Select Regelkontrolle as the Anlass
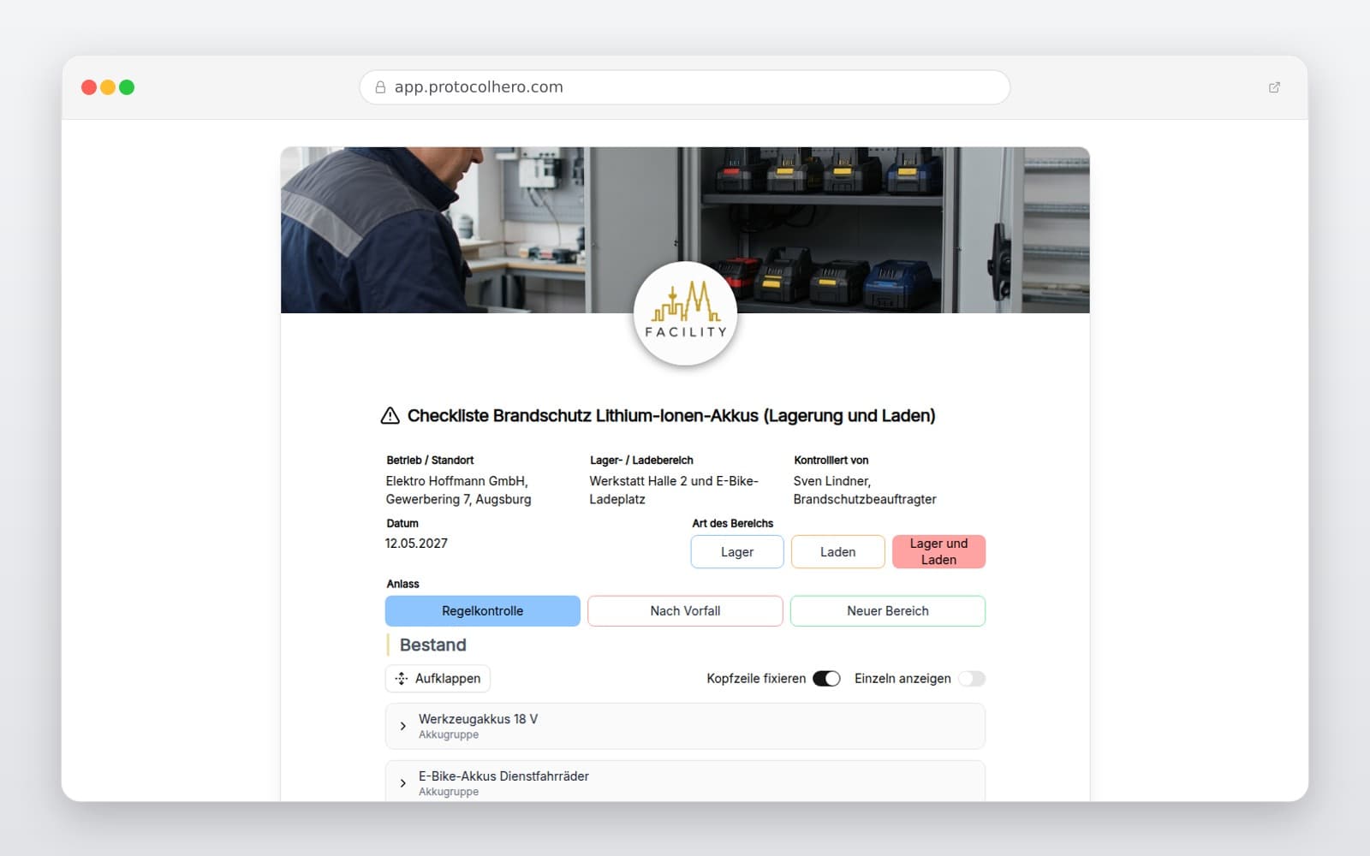Viewport: 1370px width, 856px height. [483, 611]
